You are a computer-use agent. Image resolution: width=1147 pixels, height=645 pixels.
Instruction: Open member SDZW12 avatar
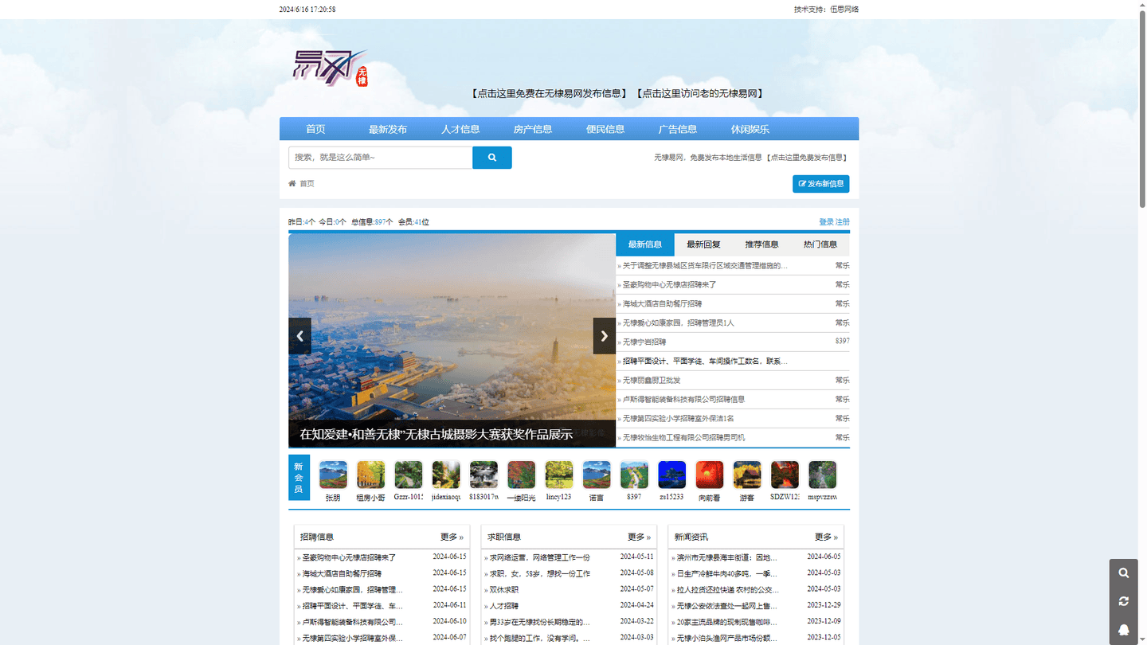point(785,475)
